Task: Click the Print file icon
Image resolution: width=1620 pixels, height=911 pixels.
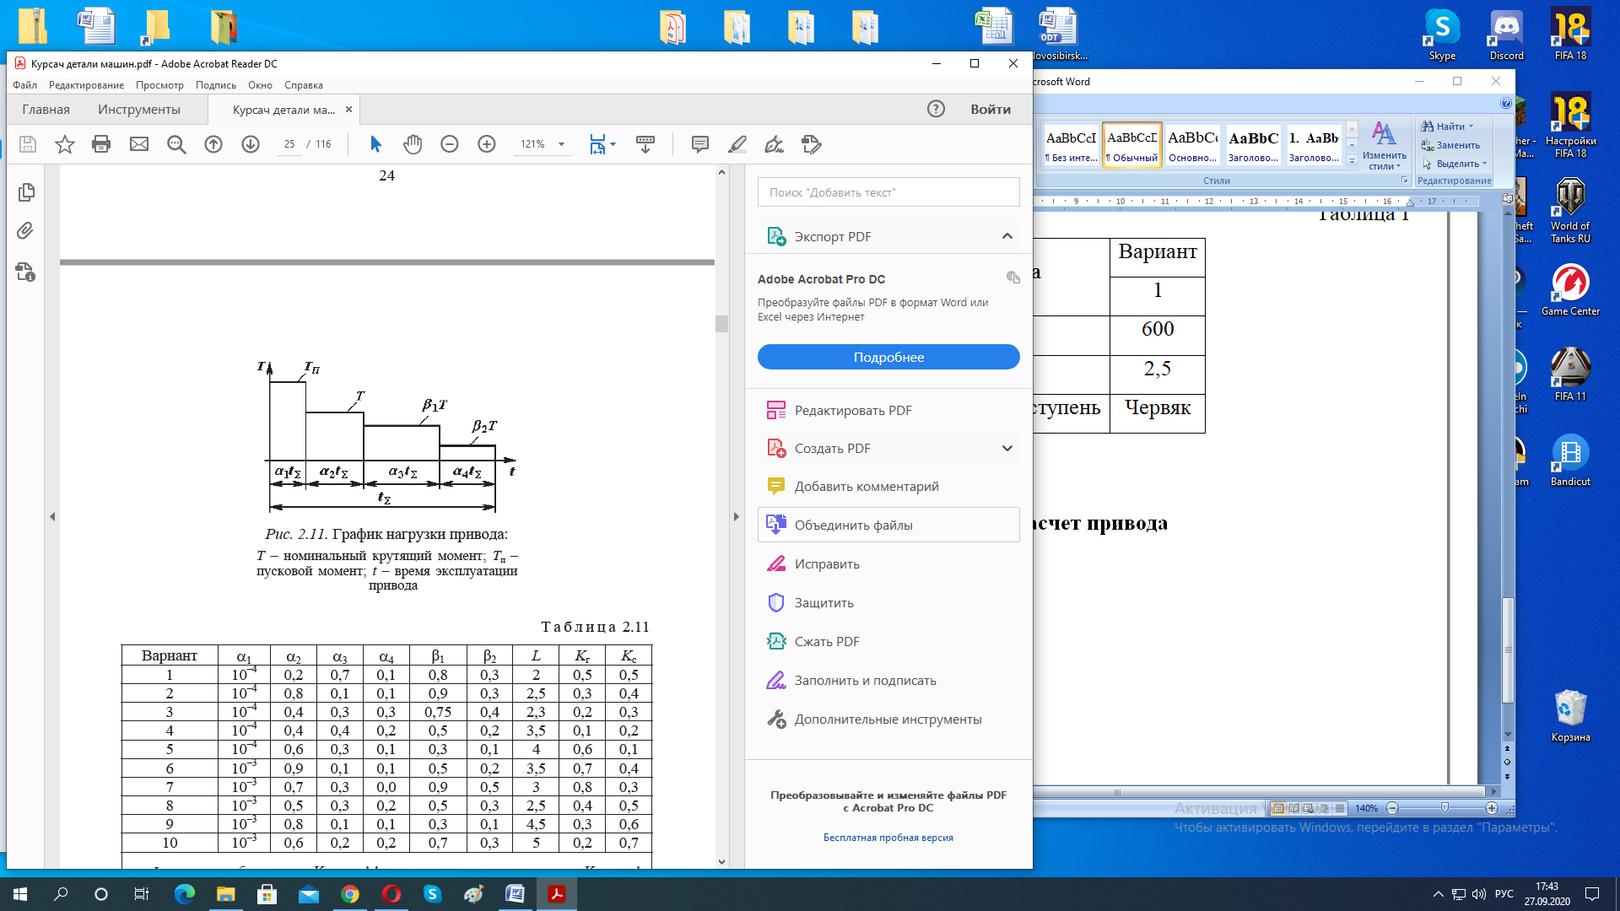Action: (x=101, y=144)
